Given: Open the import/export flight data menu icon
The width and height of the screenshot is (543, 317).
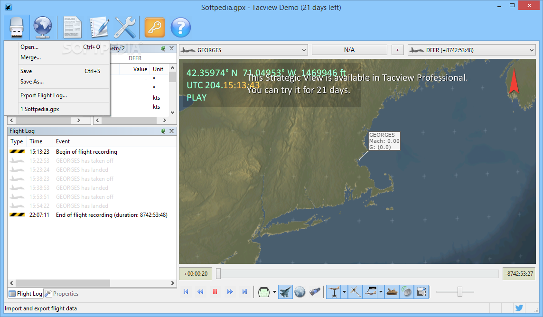Looking at the screenshot, I should tap(17, 28).
